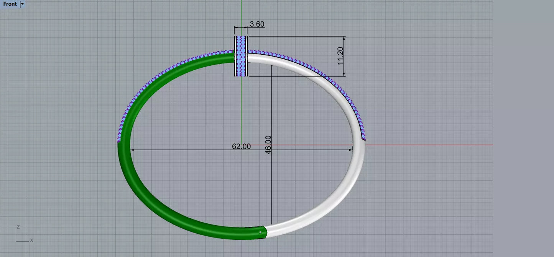Click the hinge pin dot at bottom joint
The height and width of the screenshot is (257, 554).
[x=261, y=232]
